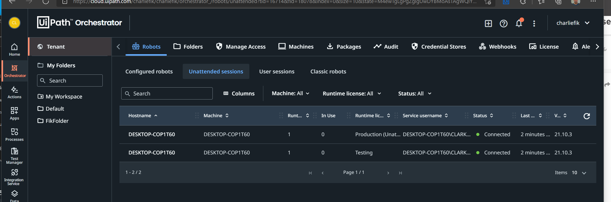Select the Configured robots tab
Image resolution: width=611 pixels, height=202 pixels.
point(149,72)
